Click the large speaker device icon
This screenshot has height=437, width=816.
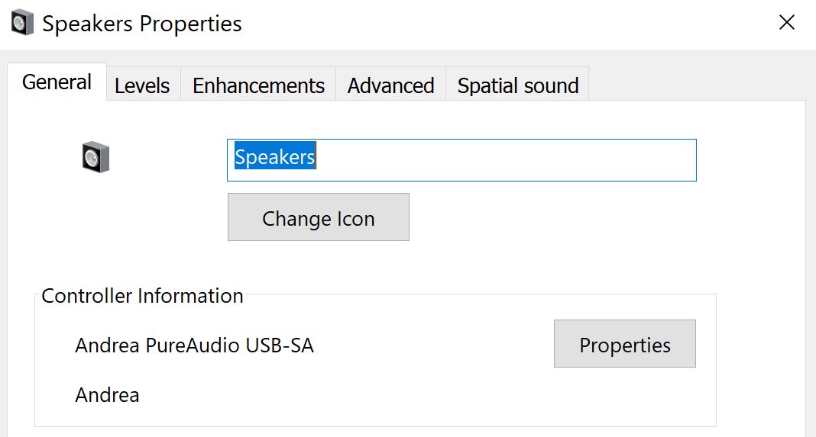point(96,157)
